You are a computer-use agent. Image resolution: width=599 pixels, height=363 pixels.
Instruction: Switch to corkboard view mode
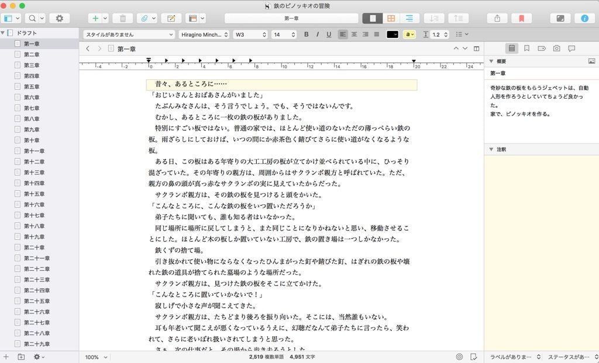tap(391, 18)
